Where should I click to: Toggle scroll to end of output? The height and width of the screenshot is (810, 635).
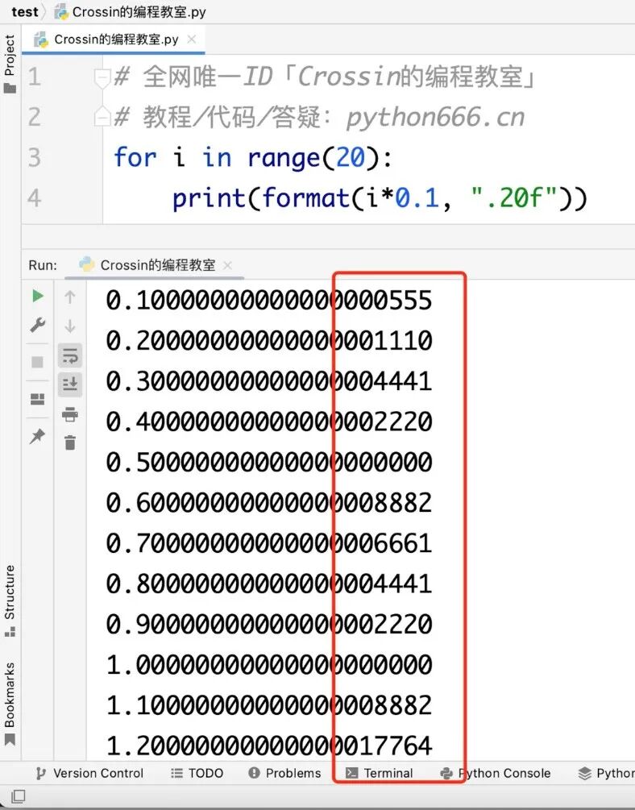coord(70,384)
